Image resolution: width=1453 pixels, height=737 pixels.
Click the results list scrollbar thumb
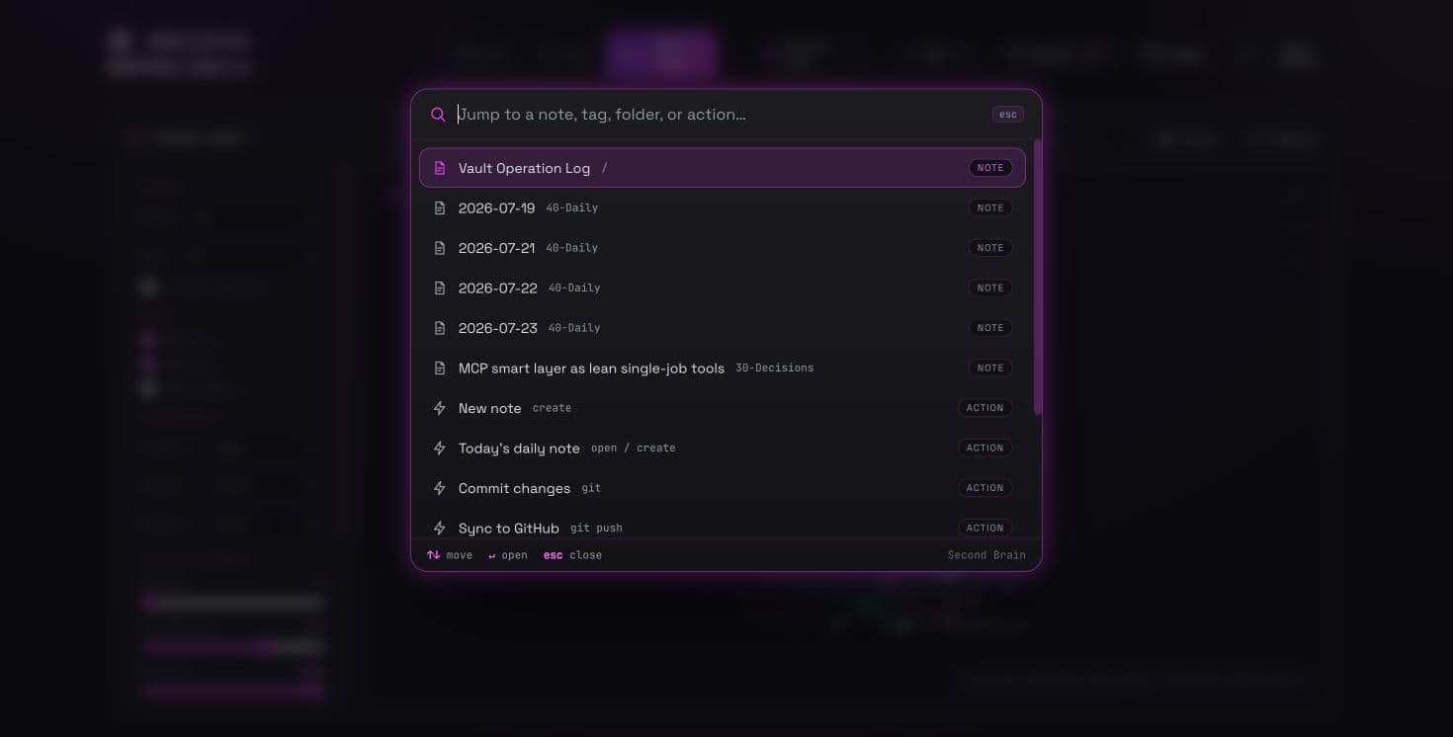pyautogui.click(x=1037, y=278)
